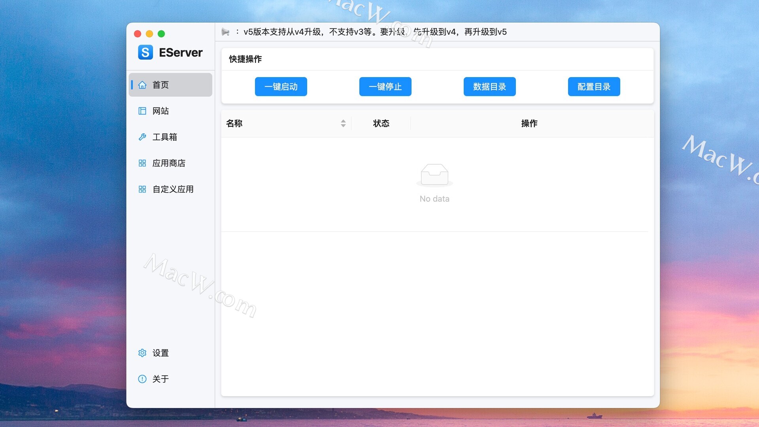The height and width of the screenshot is (427, 759).
Task: Click the 状态 column header
Action: (381, 123)
